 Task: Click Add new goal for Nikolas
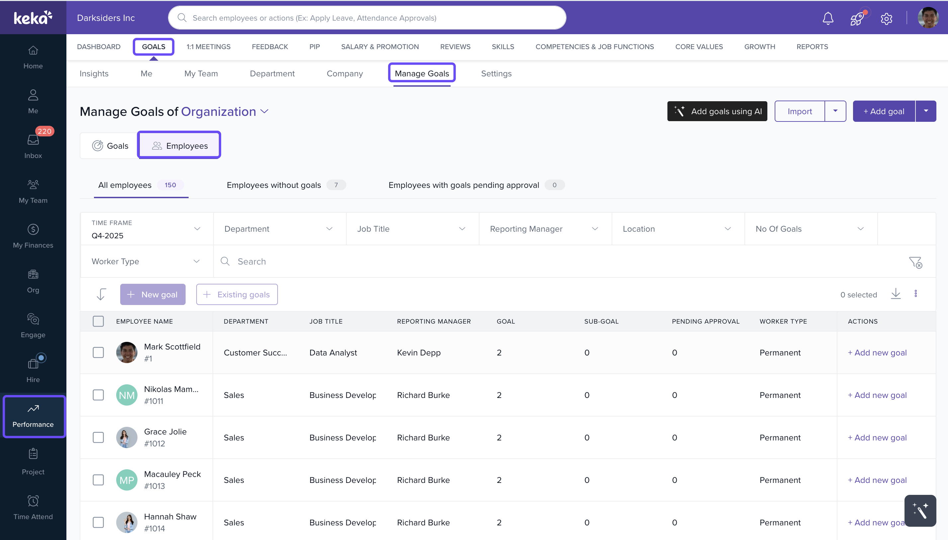pyautogui.click(x=877, y=395)
